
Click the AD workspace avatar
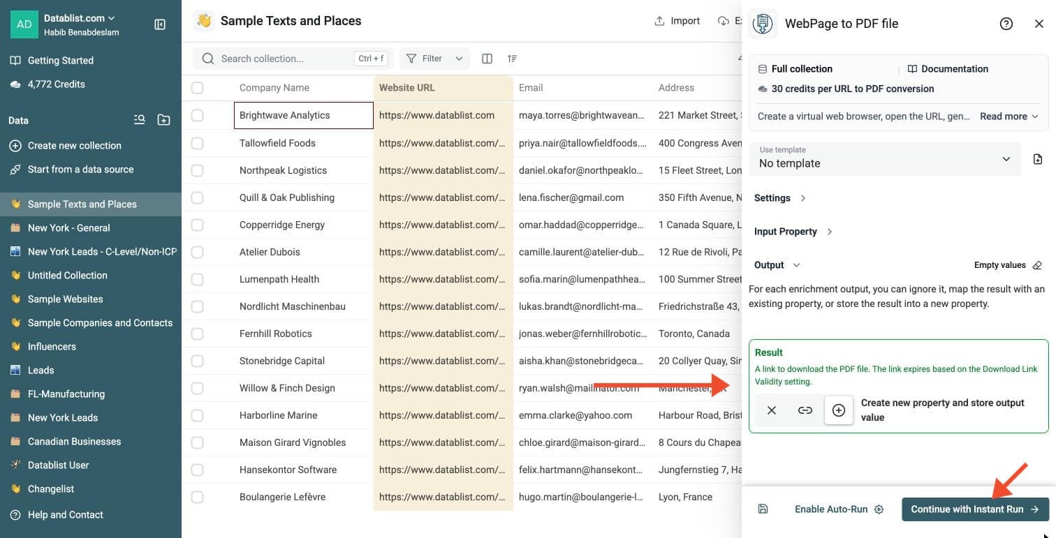(x=24, y=24)
